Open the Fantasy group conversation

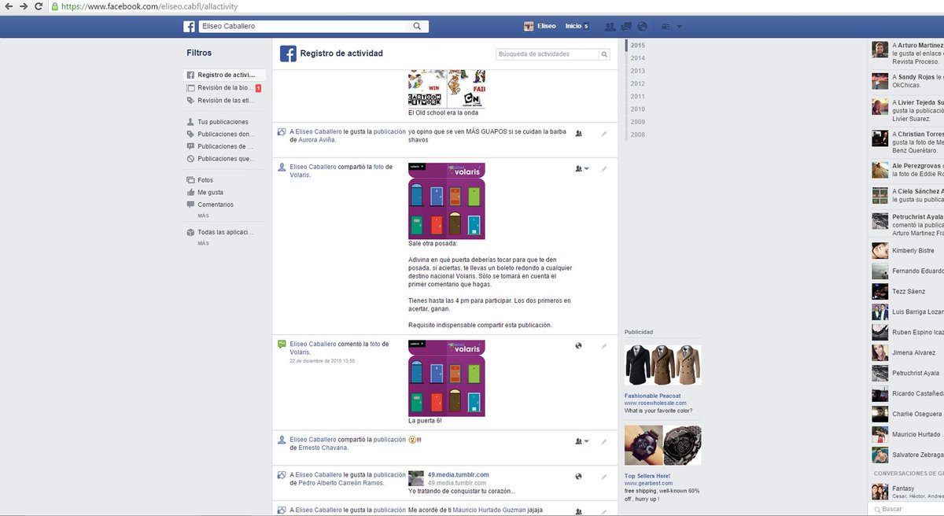pos(906,492)
